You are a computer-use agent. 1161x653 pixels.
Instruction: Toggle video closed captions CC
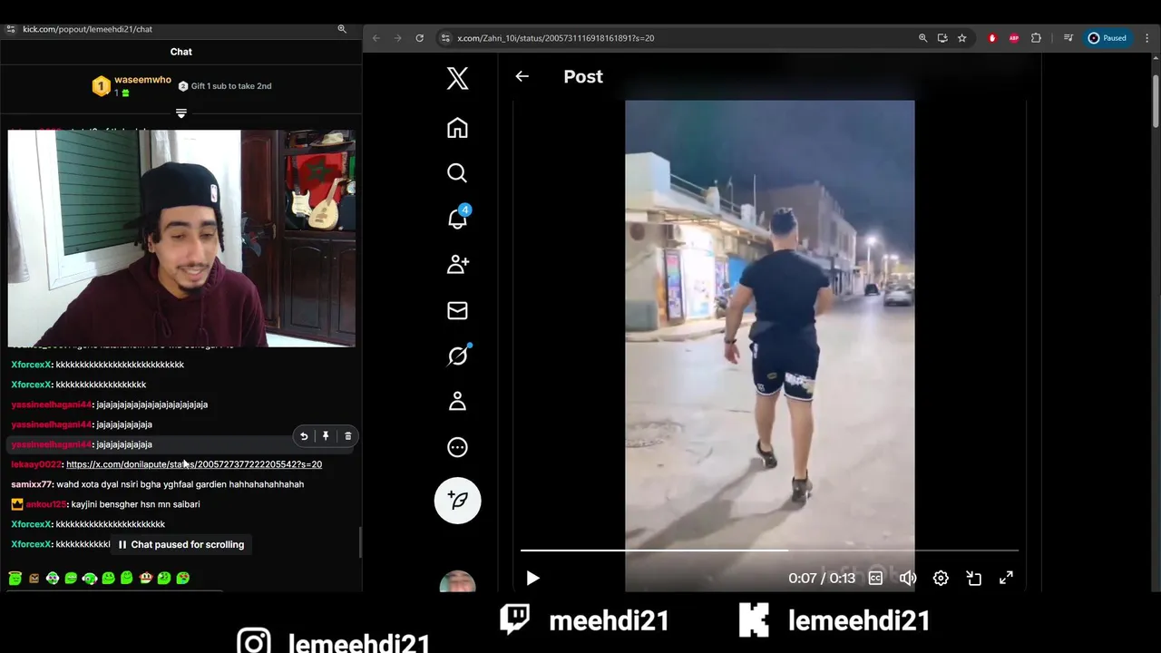coord(875,578)
